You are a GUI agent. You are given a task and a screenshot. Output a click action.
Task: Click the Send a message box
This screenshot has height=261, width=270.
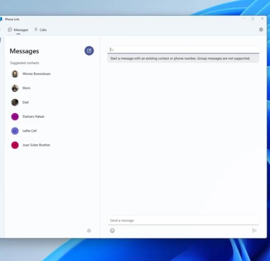(183, 221)
